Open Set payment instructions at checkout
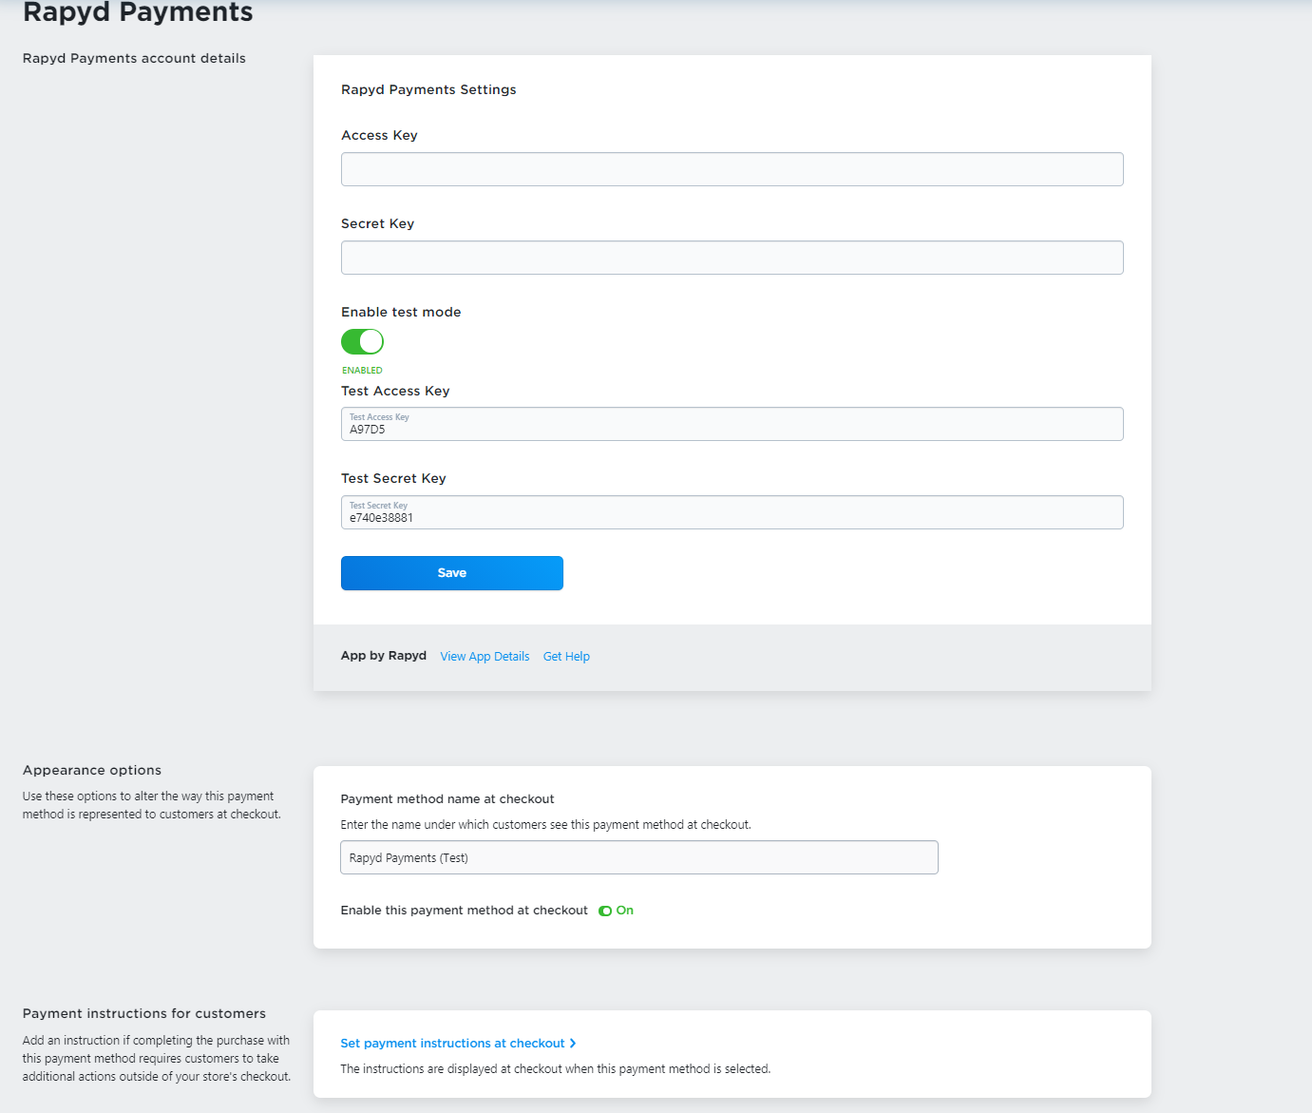This screenshot has height=1113, width=1312. [x=452, y=1044]
